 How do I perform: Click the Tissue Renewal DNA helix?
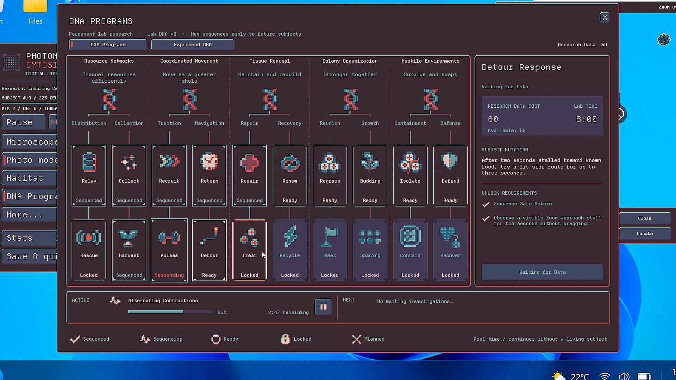[x=270, y=99]
